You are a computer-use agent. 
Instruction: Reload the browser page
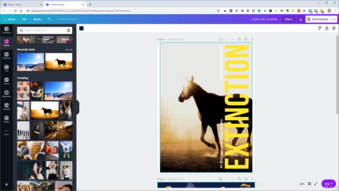(x=15, y=11)
